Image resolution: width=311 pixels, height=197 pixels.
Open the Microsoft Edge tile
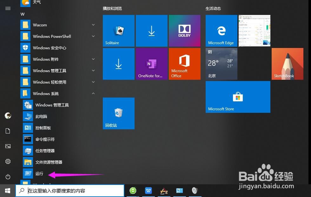coord(222,31)
